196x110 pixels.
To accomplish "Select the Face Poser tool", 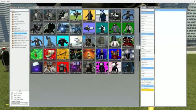I will tap(147, 62).
